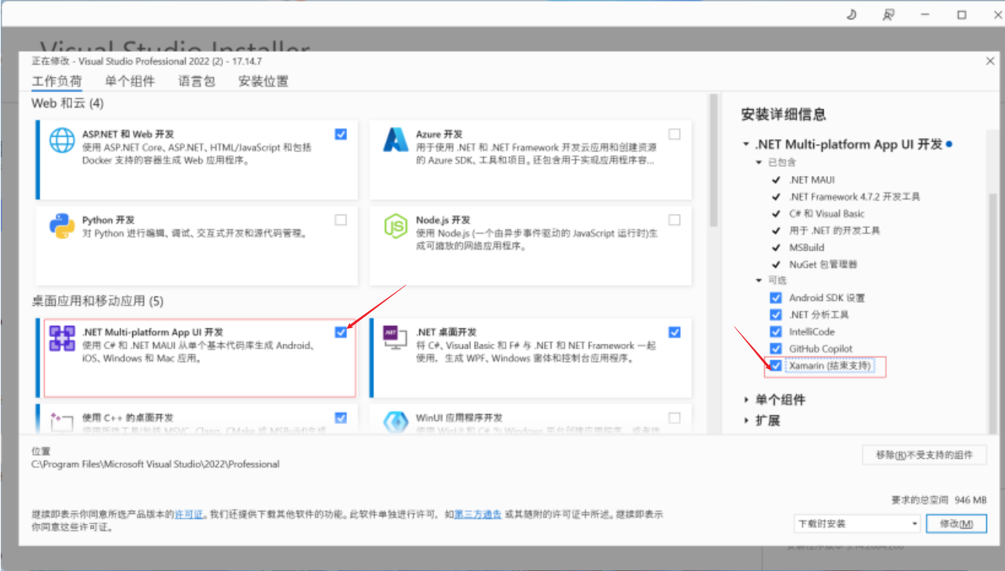Click the Node.js development hexagon icon
The height and width of the screenshot is (571, 1005).
click(396, 226)
